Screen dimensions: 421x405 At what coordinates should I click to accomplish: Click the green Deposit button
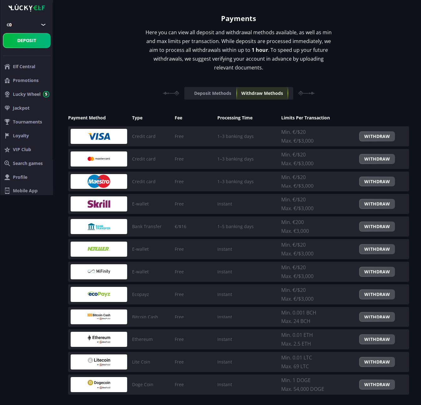(27, 41)
